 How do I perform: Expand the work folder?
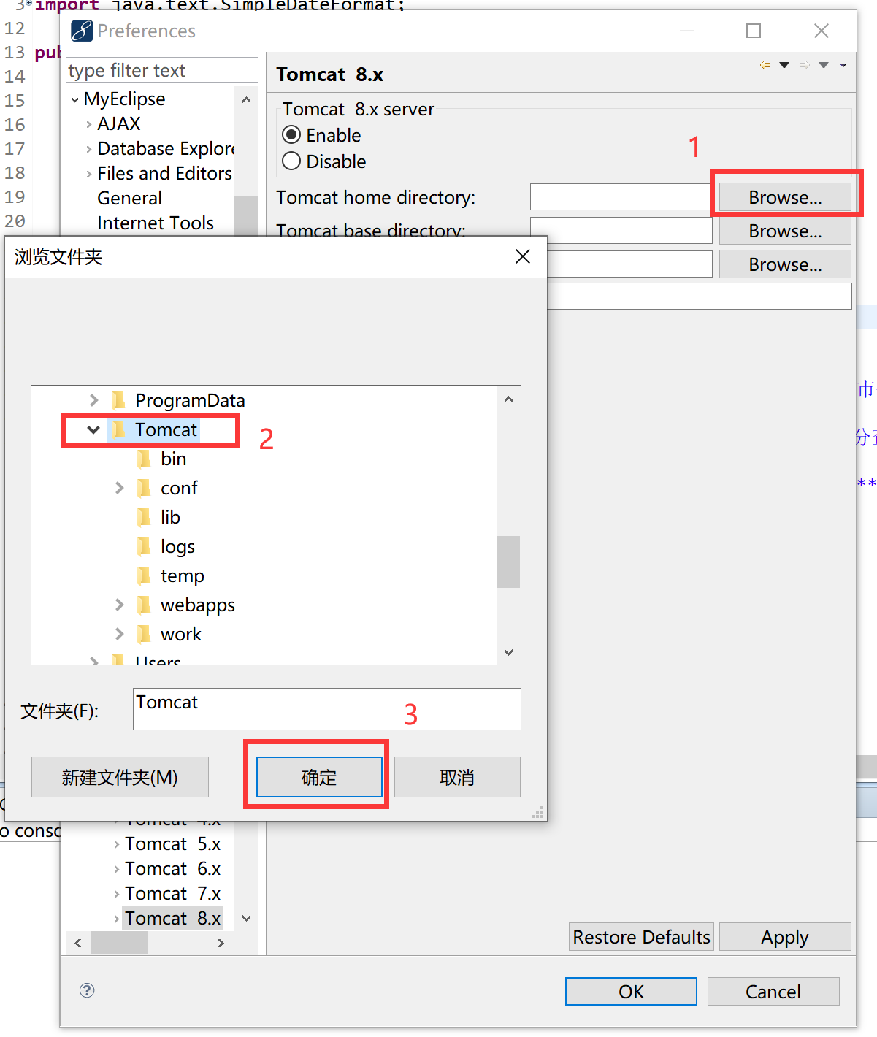point(119,634)
